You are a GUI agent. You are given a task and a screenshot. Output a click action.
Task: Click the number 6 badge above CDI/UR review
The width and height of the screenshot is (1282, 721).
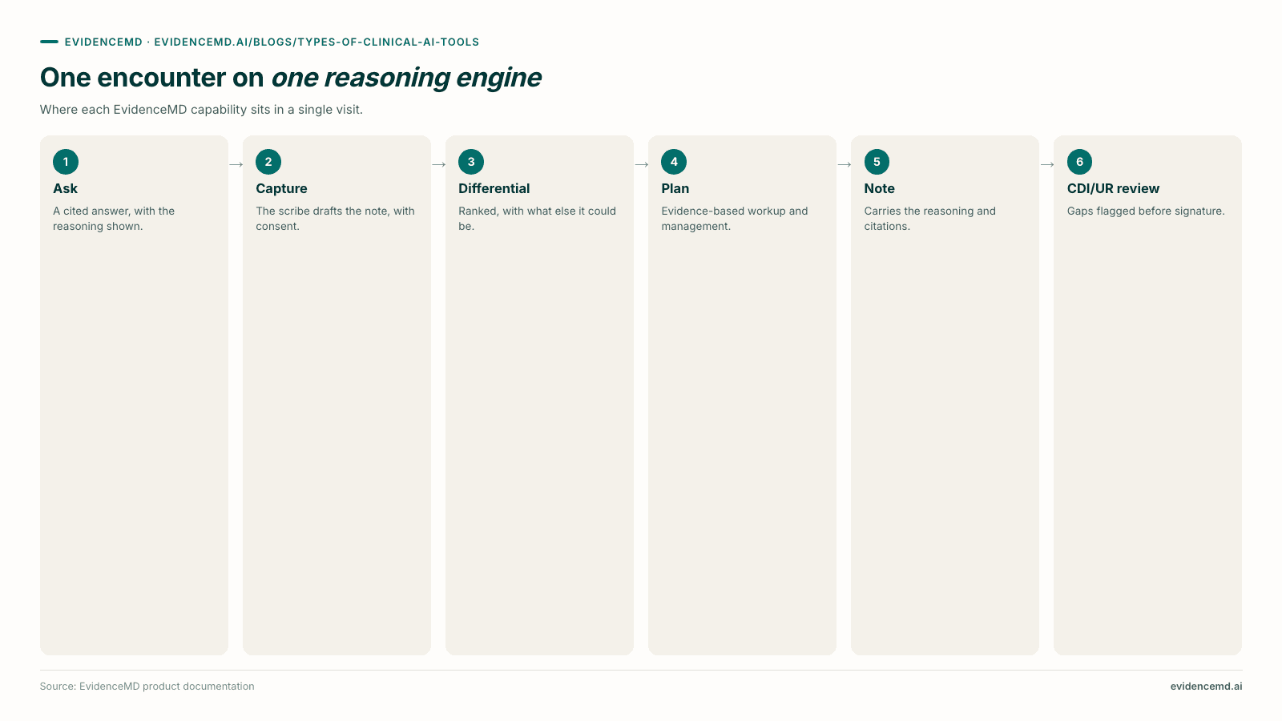coord(1079,162)
